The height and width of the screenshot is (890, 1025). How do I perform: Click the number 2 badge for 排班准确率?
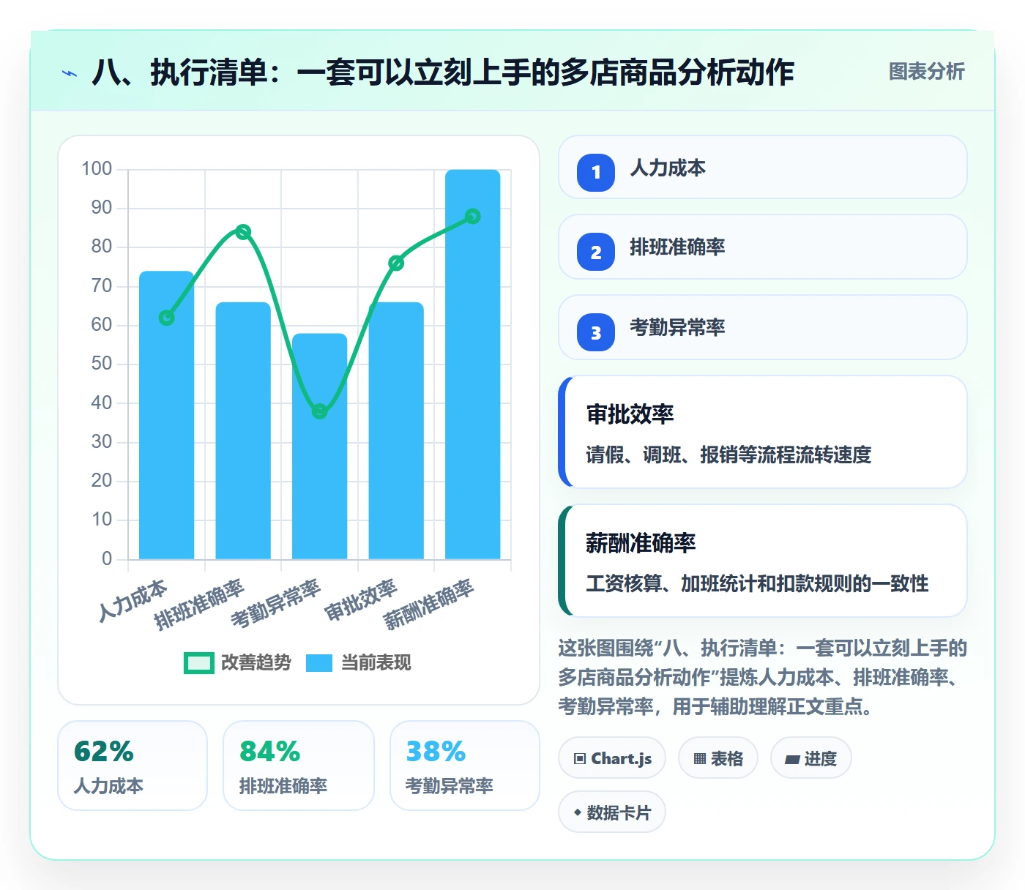pyautogui.click(x=596, y=252)
